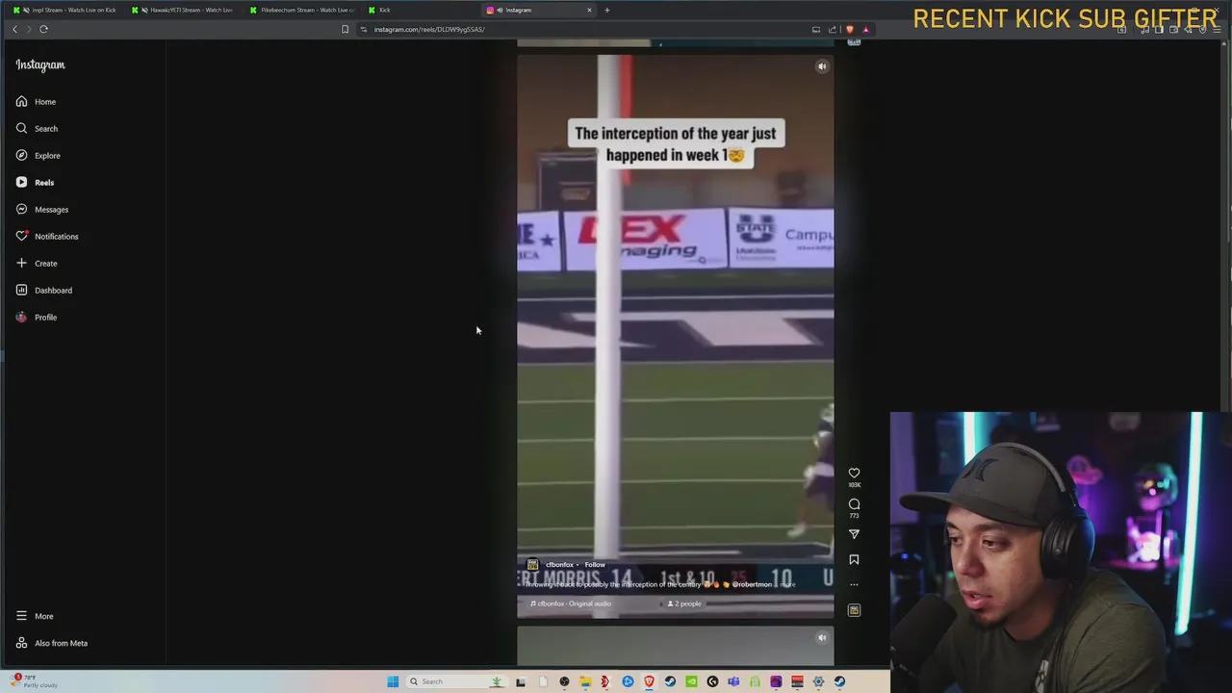Screen dimensions: 1232x693
Task: Open the Windows Start menu
Action: pyautogui.click(x=393, y=681)
